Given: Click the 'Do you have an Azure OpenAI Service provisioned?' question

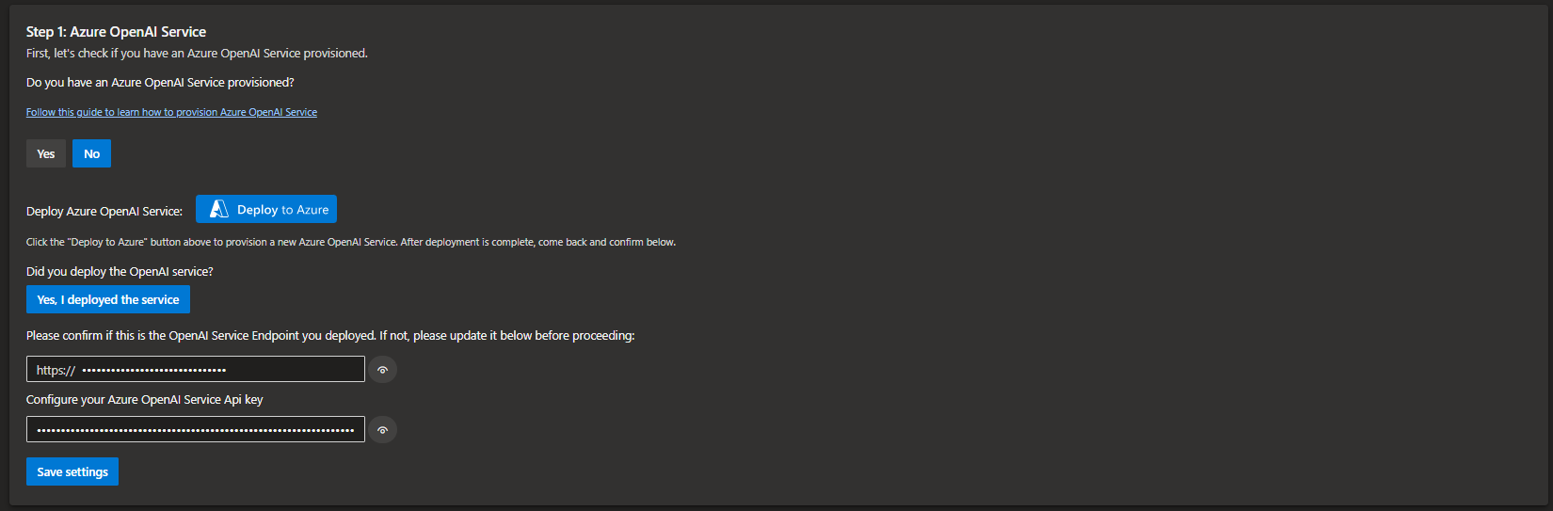Looking at the screenshot, I should 160,83.
